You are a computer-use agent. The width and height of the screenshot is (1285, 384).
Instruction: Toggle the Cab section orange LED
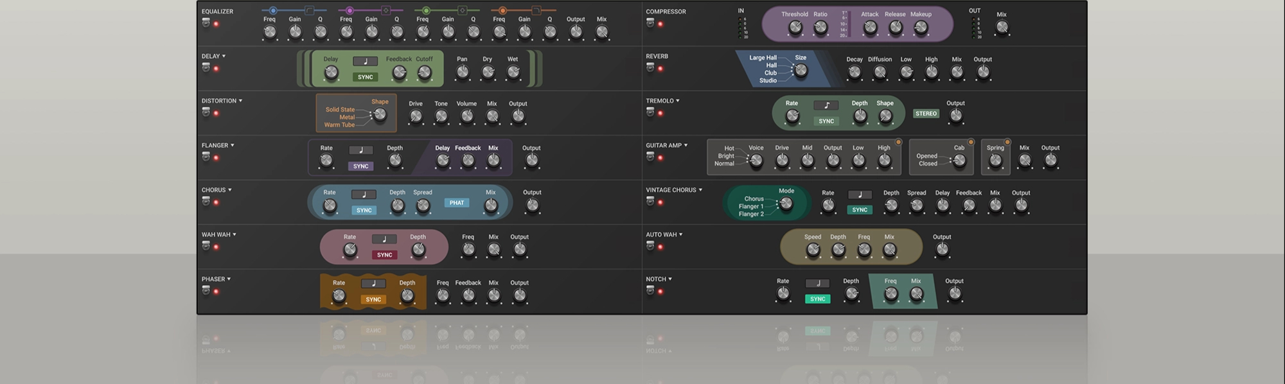[971, 142]
